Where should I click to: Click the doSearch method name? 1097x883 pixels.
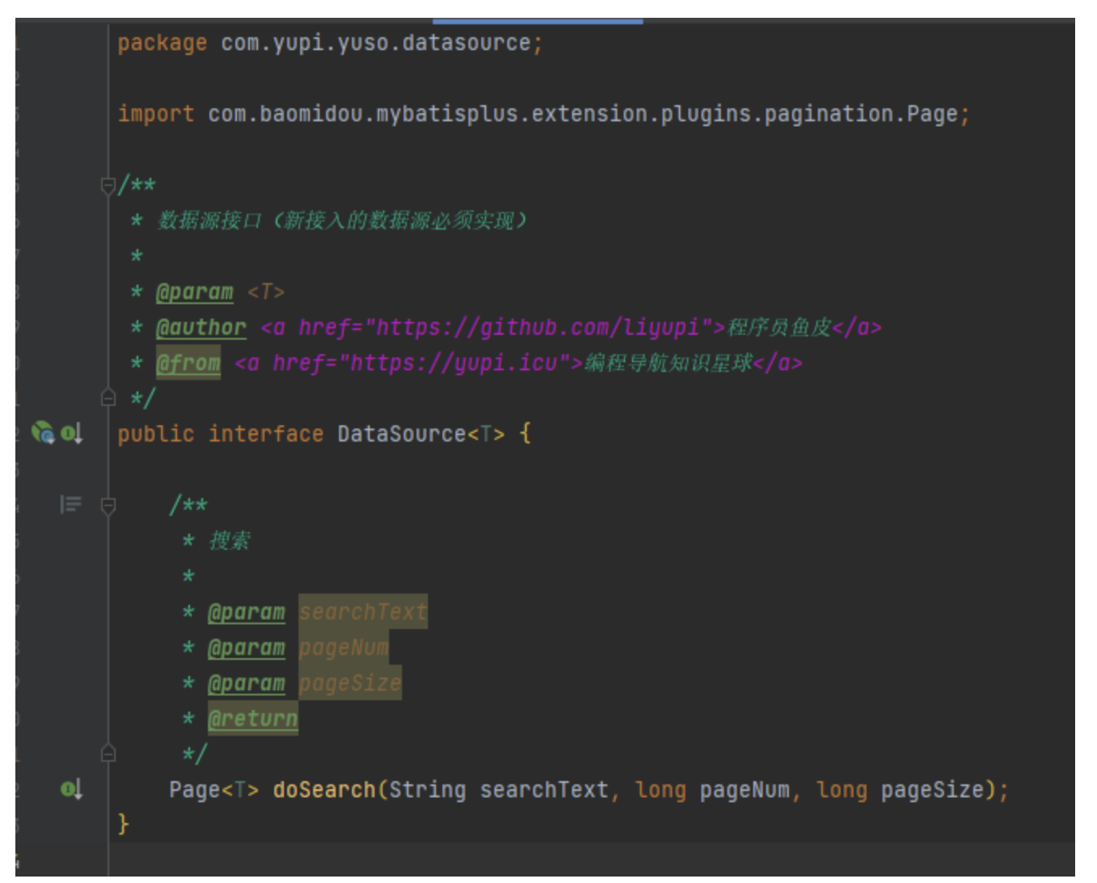[324, 789]
